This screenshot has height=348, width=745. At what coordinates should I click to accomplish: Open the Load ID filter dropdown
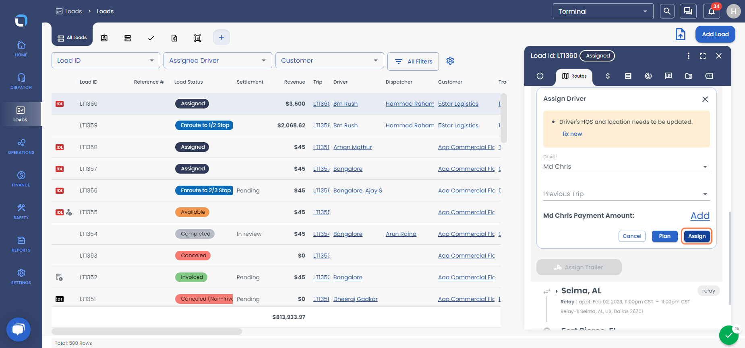point(106,60)
